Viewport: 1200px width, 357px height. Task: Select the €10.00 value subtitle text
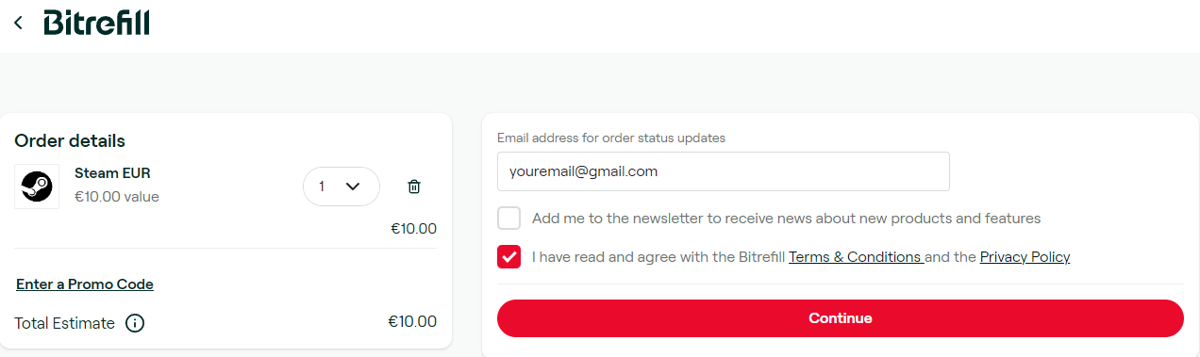(x=117, y=197)
